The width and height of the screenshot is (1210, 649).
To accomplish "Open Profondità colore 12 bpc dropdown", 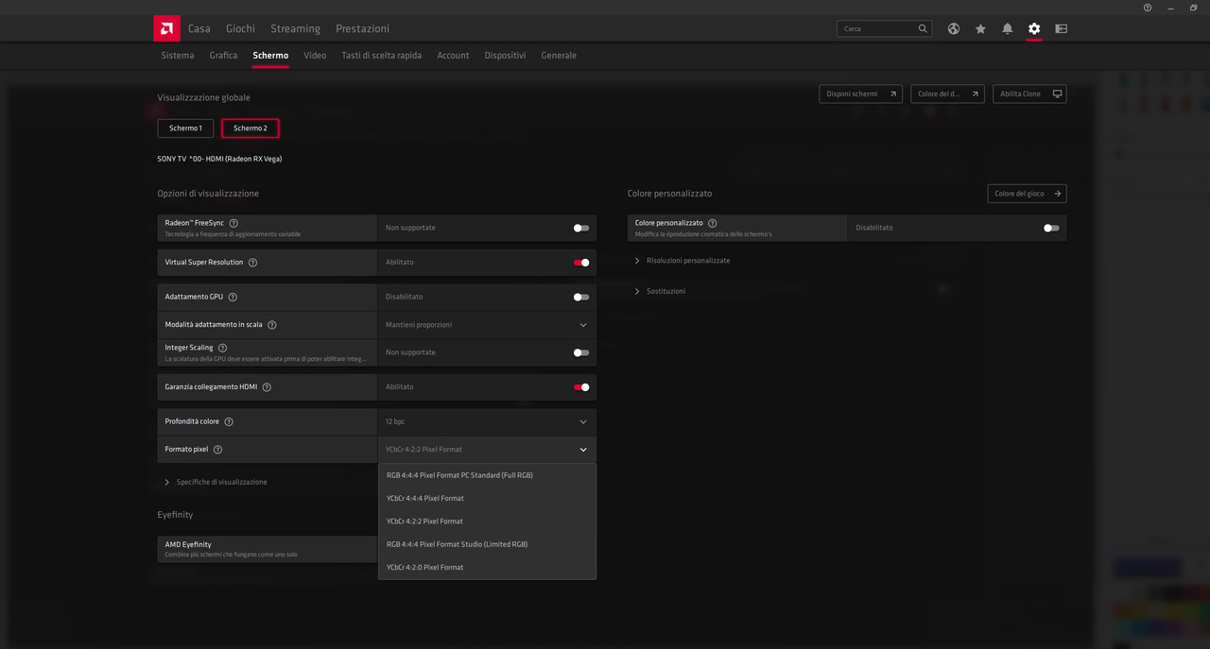I will tap(487, 421).
